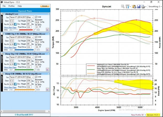Click the graph icon in Dizzy E30 panel
Image resolution: width=163 pixels, height=117 pixels.
pyautogui.click(x=48, y=89)
